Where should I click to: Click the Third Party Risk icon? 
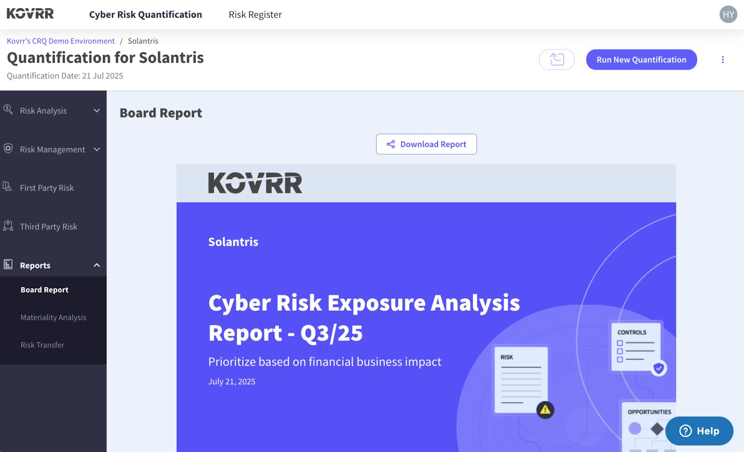[8, 226]
